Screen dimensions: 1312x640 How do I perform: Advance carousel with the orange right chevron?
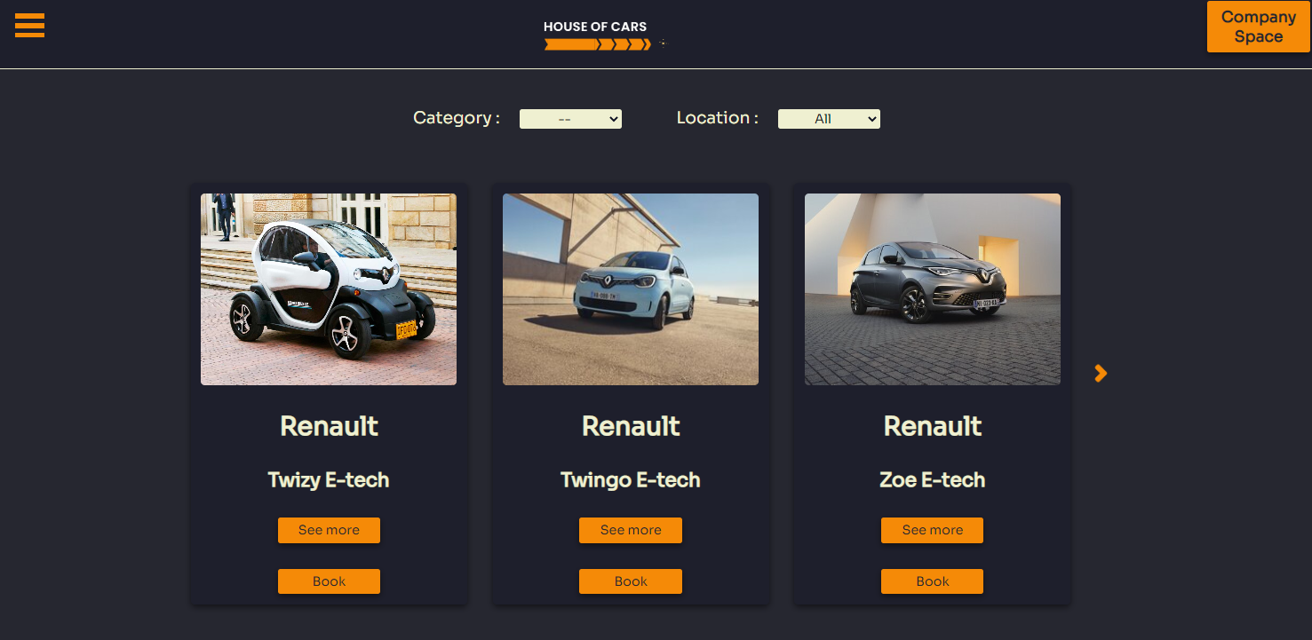(x=1101, y=374)
